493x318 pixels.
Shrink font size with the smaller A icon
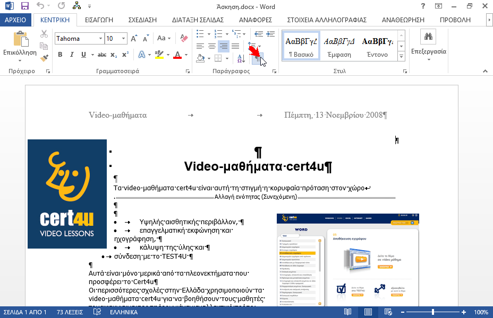pos(146,39)
